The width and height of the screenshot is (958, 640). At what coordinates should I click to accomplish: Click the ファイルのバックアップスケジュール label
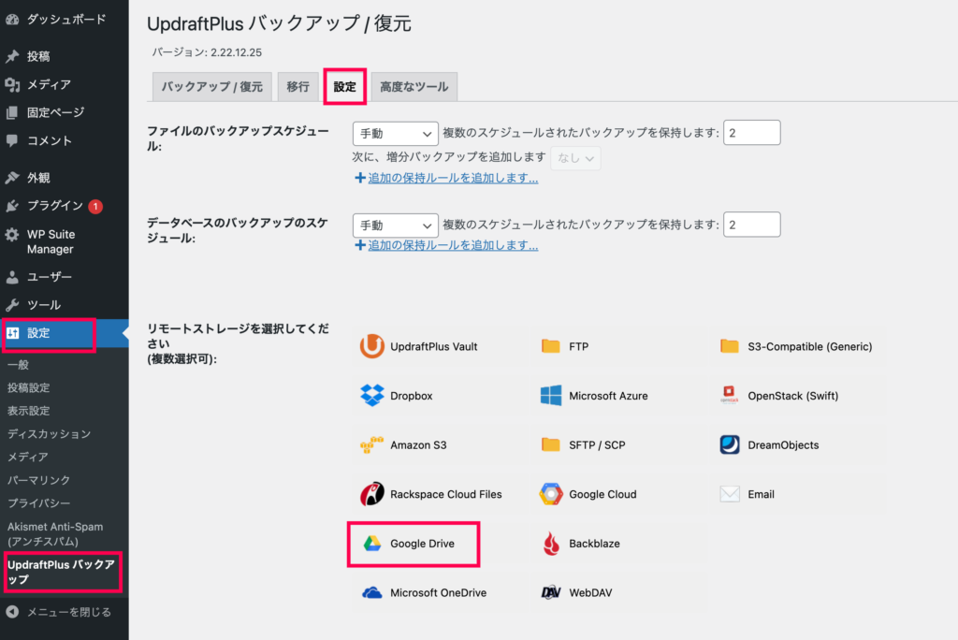point(239,138)
